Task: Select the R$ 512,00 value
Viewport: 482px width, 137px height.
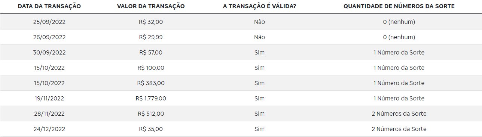Action: point(150,114)
